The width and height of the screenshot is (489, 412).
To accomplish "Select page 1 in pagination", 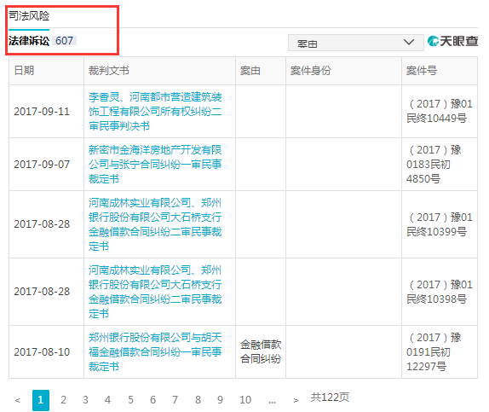I will click(41, 400).
